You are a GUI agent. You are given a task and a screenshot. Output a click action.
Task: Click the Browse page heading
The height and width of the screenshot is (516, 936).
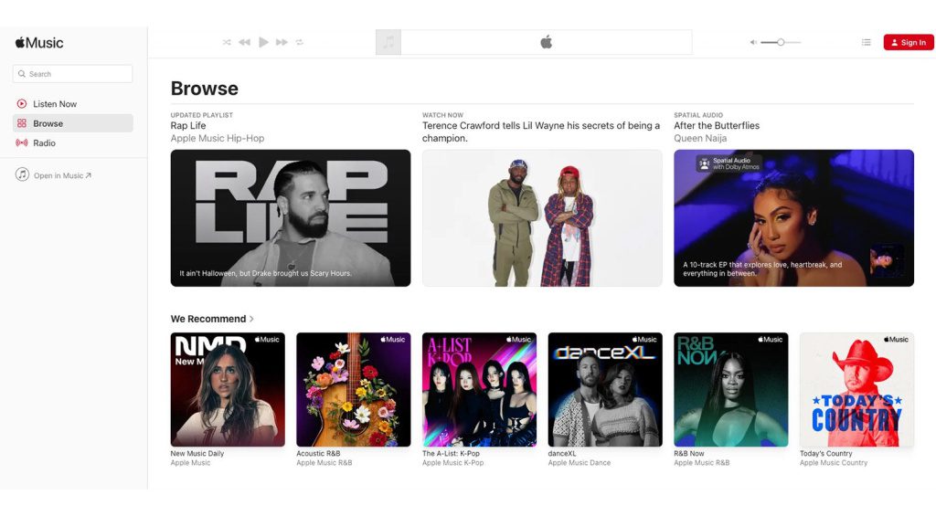(x=205, y=89)
